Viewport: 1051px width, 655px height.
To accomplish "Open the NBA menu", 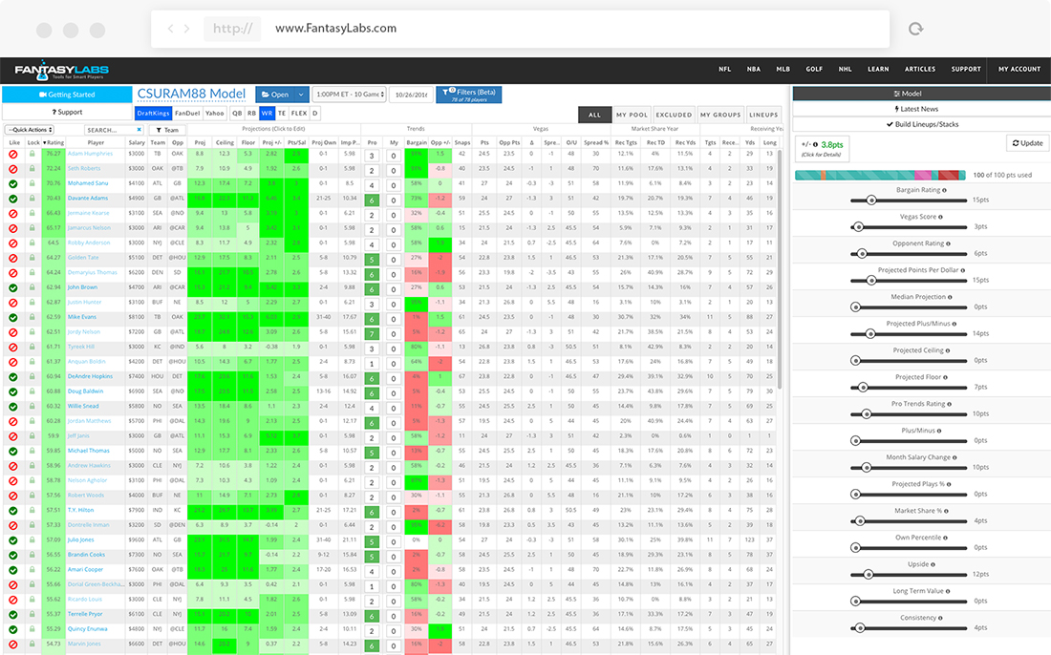I will coord(754,69).
